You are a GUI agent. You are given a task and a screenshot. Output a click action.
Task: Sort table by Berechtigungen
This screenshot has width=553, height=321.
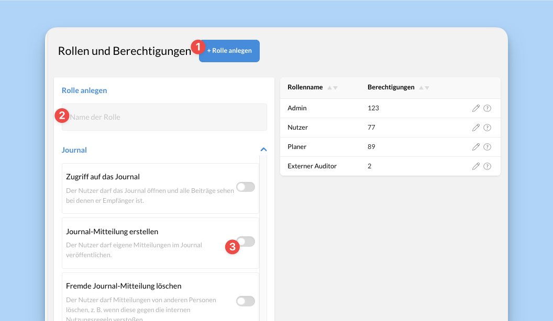tap(424, 88)
